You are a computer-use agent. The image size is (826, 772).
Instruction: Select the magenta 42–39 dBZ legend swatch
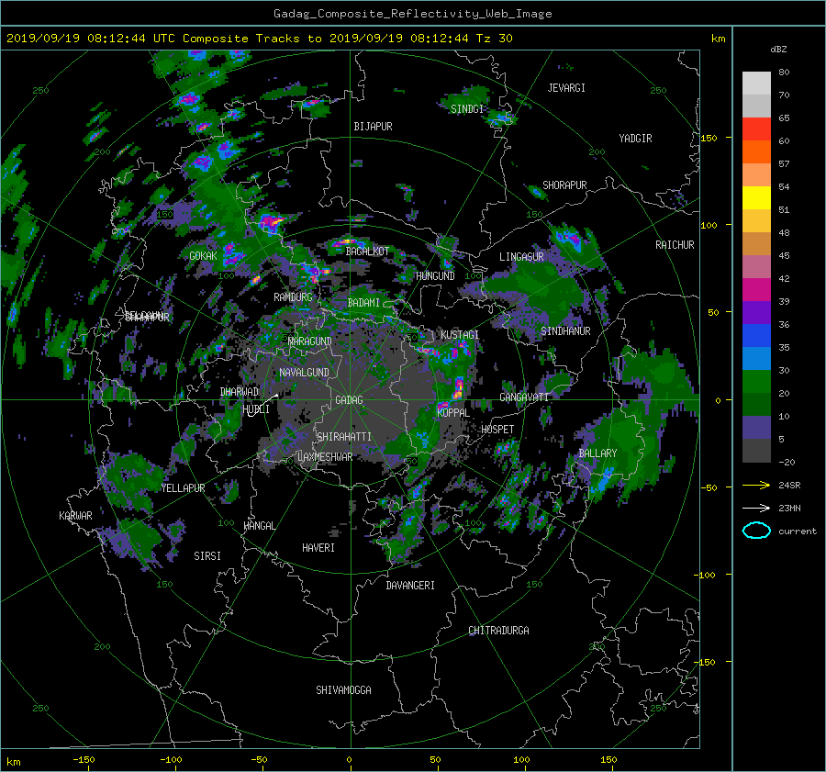[x=756, y=289]
